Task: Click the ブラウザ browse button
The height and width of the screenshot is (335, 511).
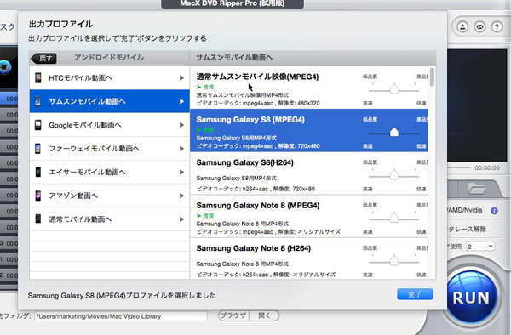Action: tap(233, 315)
